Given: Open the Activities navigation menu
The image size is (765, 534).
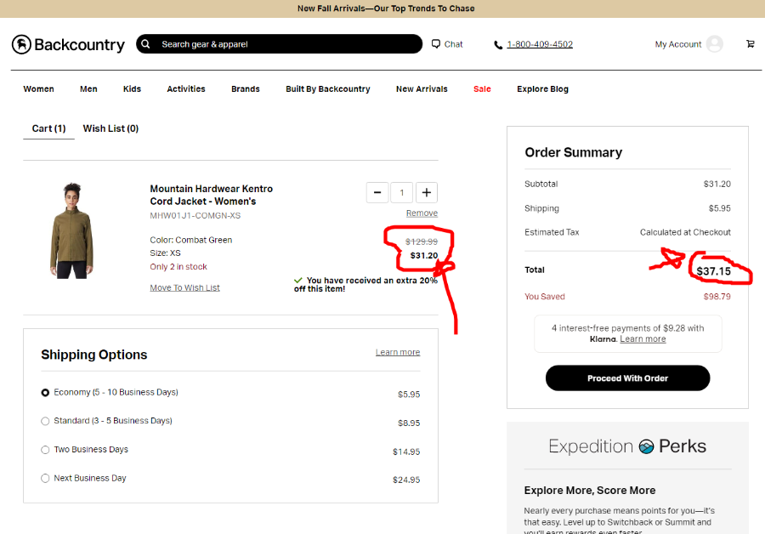Looking at the screenshot, I should coord(186,88).
